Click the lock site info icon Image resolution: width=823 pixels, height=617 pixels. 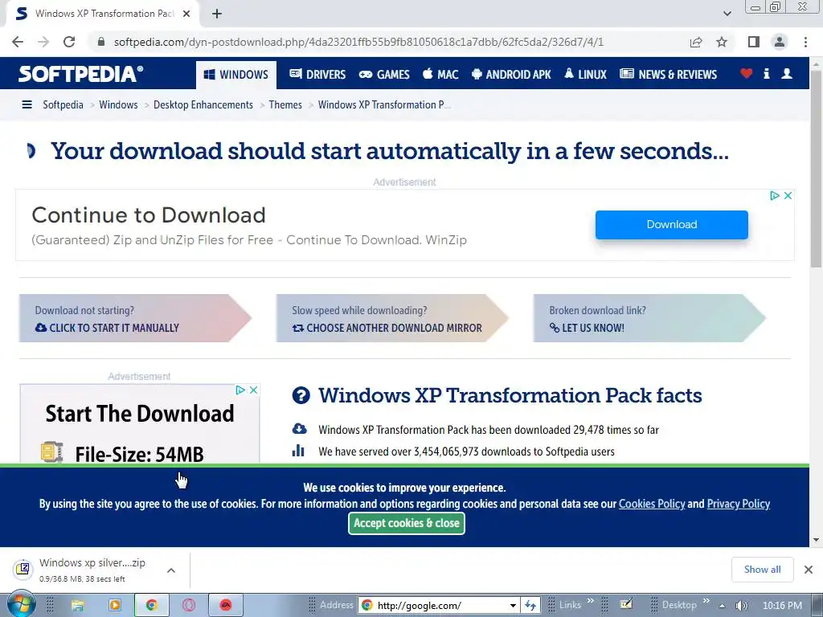click(101, 42)
